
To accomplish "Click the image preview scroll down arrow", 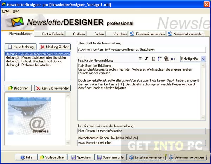I will 68,142.
